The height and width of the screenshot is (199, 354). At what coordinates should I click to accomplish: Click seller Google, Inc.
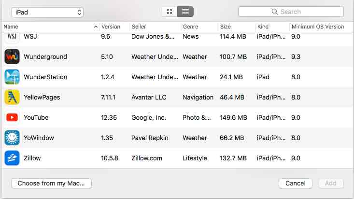tap(149, 118)
